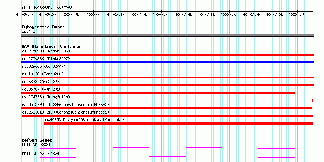This screenshot has width=324, height=162.
Task: Open the esv2747330 (Wong2012b) variant label
Action: [46, 97]
